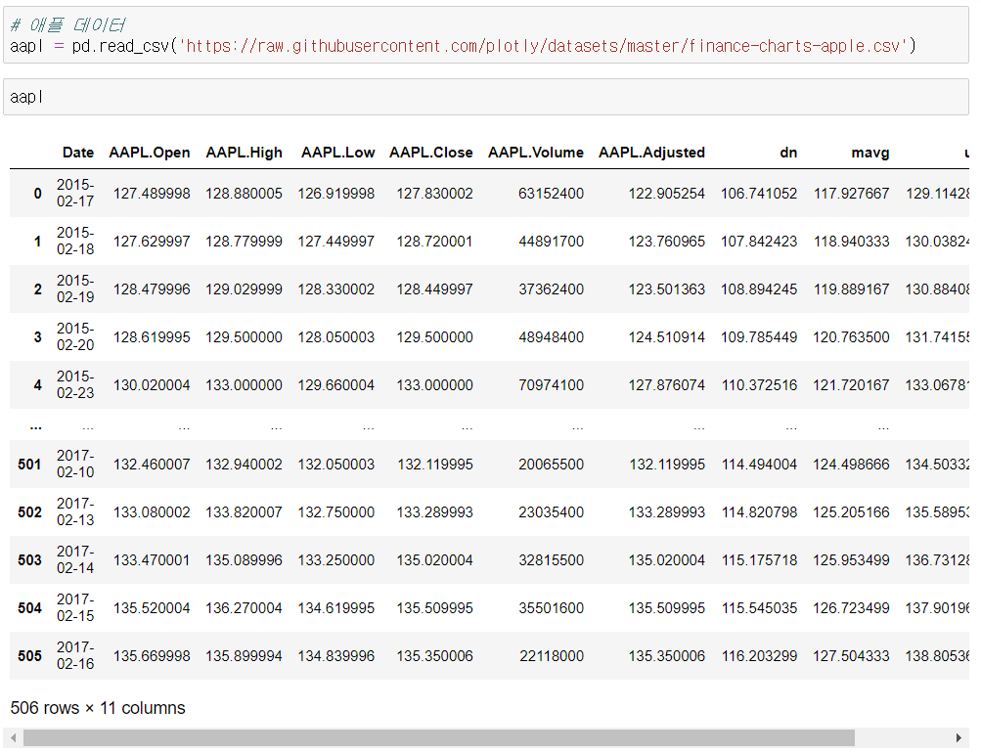The width and height of the screenshot is (981, 754).
Task: Click the volume value 32815500
Action: pyautogui.click(x=552, y=560)
